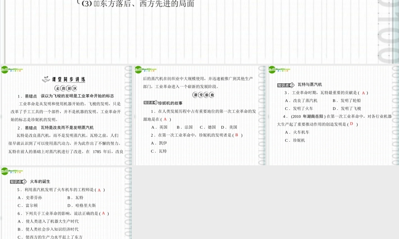Select answer option D. 哈格里夫斯
This screenshot has width=399, height=239.
click(81, 205)
